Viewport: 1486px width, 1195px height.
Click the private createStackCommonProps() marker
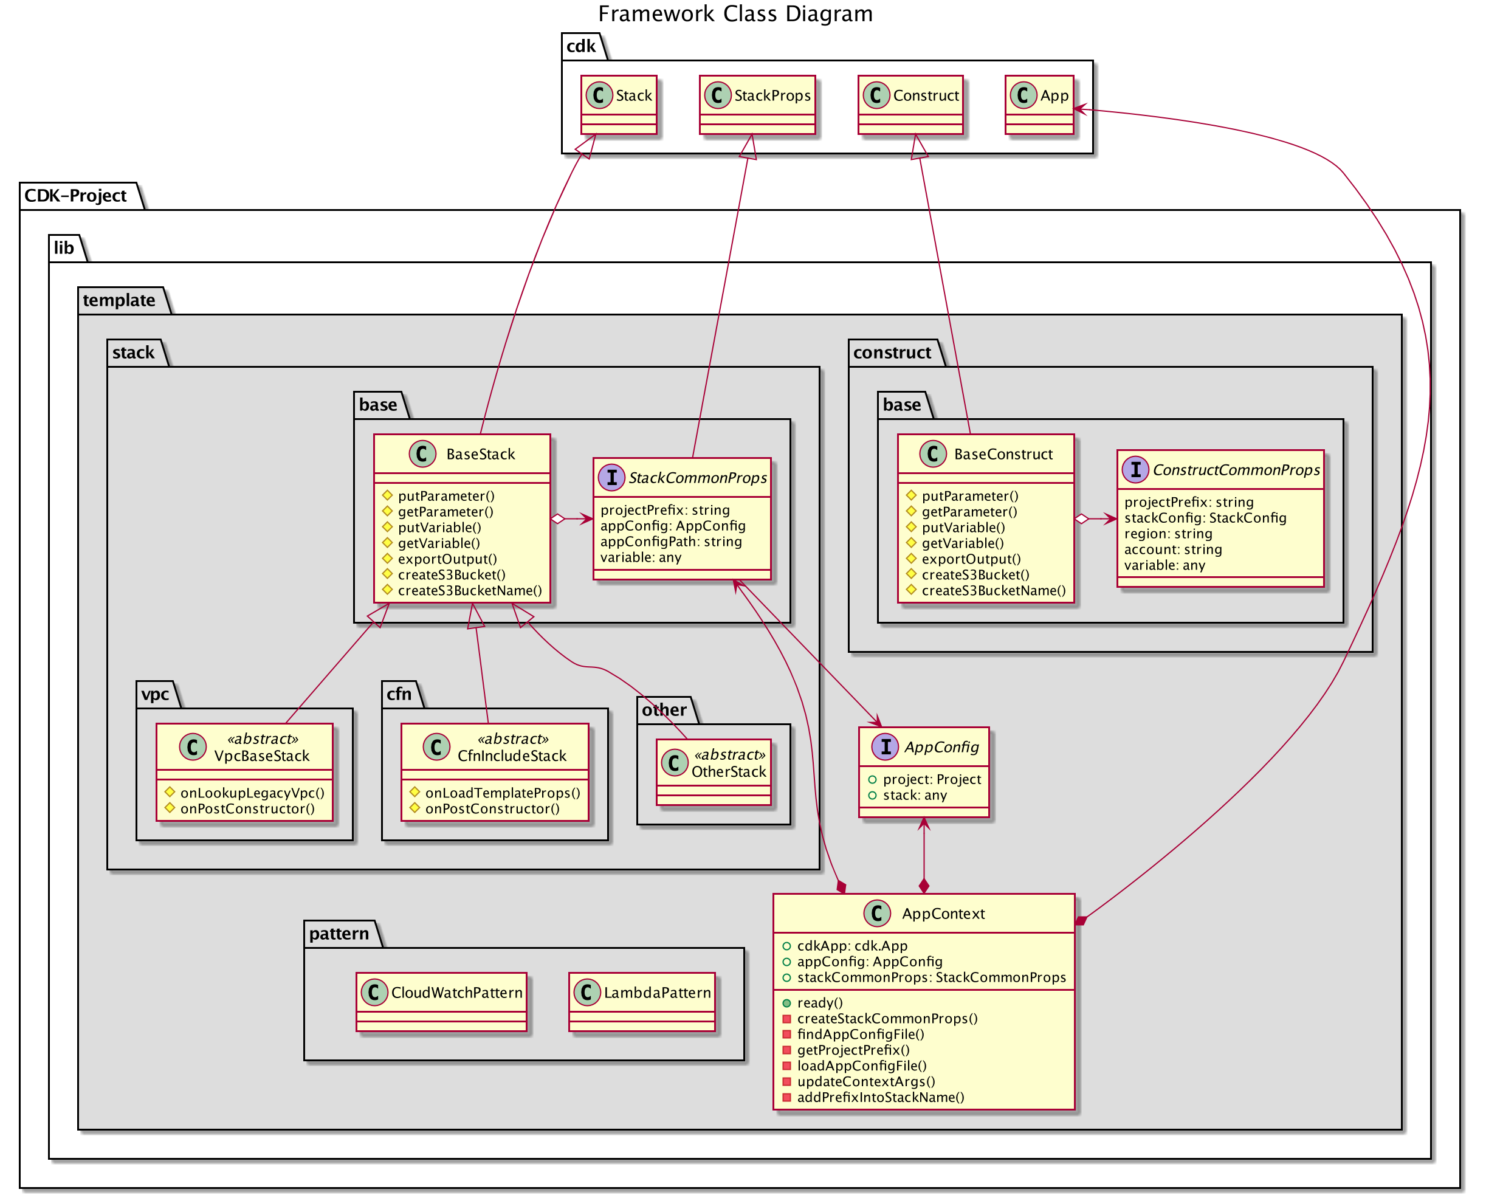pyautogui.click(x=786, y=1019)
